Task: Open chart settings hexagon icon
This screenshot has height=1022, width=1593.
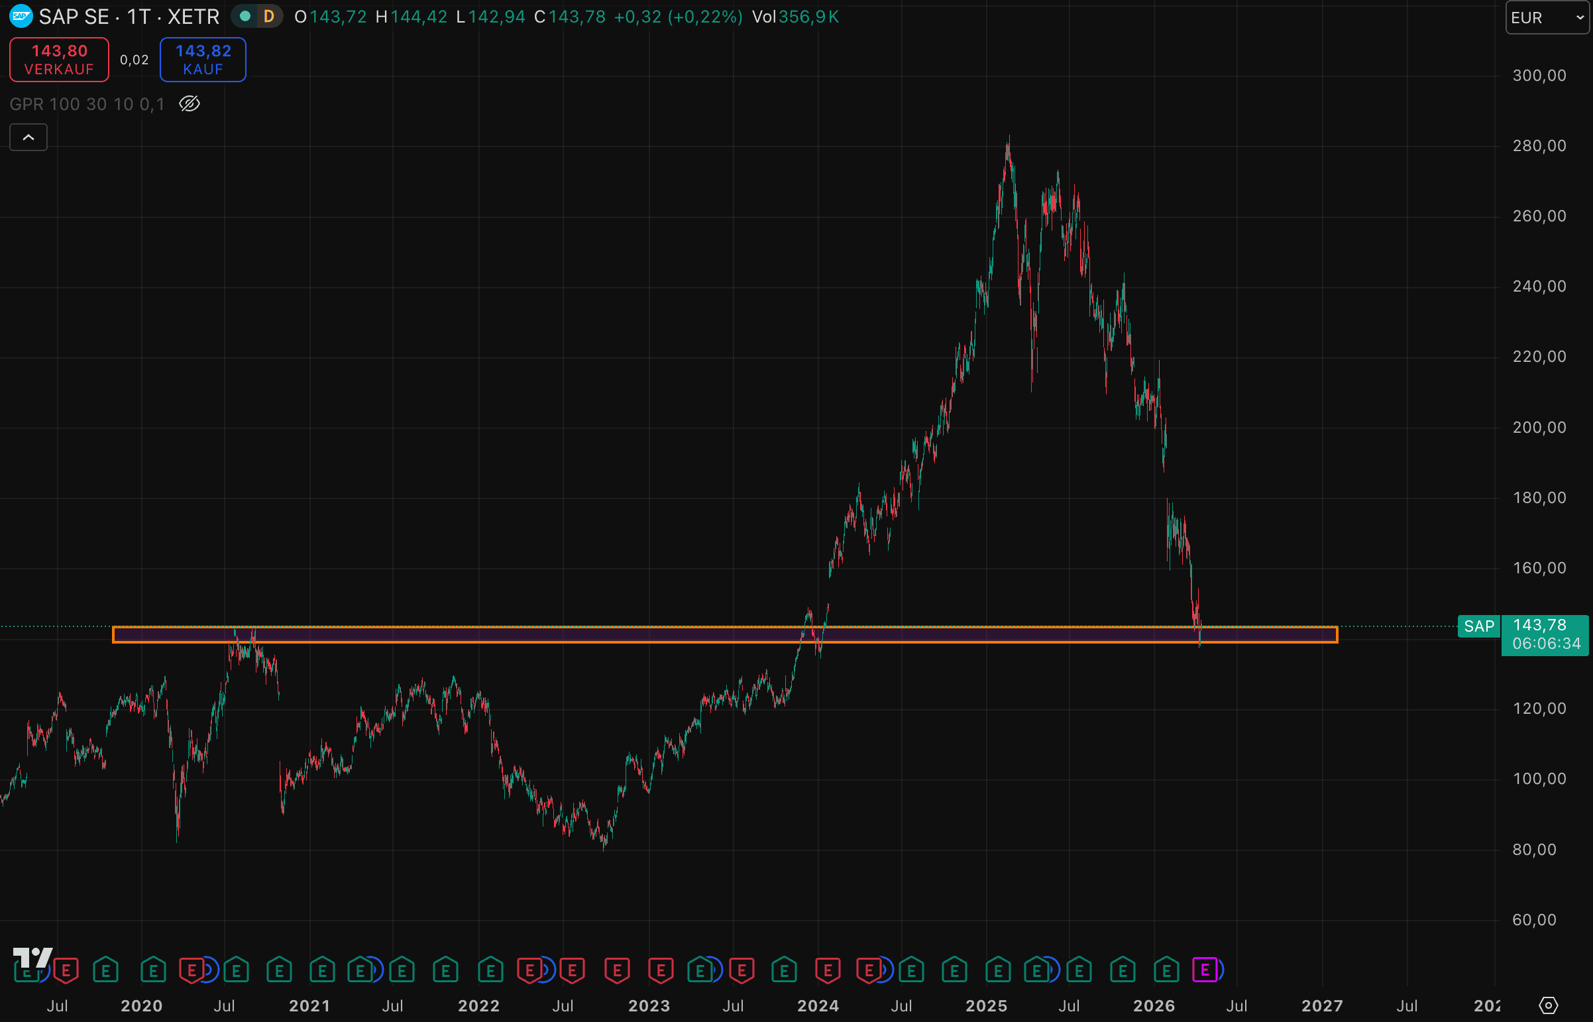Action: [1548, 1005]
